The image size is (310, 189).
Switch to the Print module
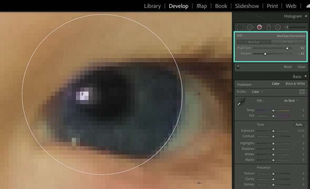272,6
